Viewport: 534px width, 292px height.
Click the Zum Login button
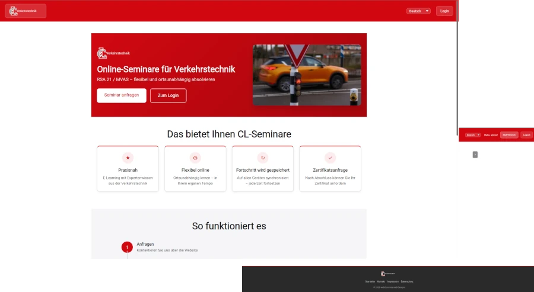[169, 95]
